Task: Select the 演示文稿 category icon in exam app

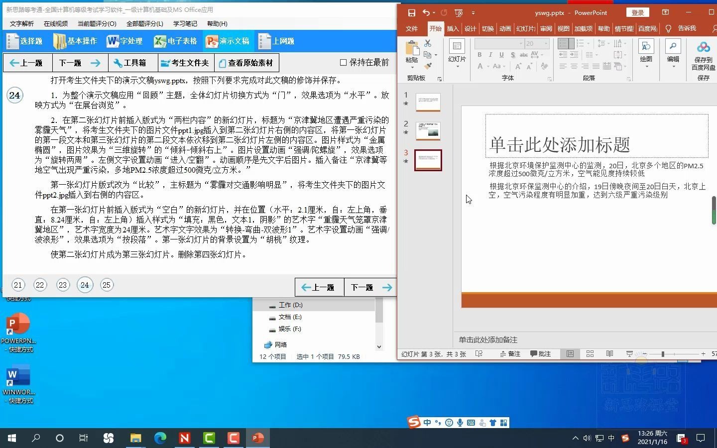Action: (x=228, y=41)
